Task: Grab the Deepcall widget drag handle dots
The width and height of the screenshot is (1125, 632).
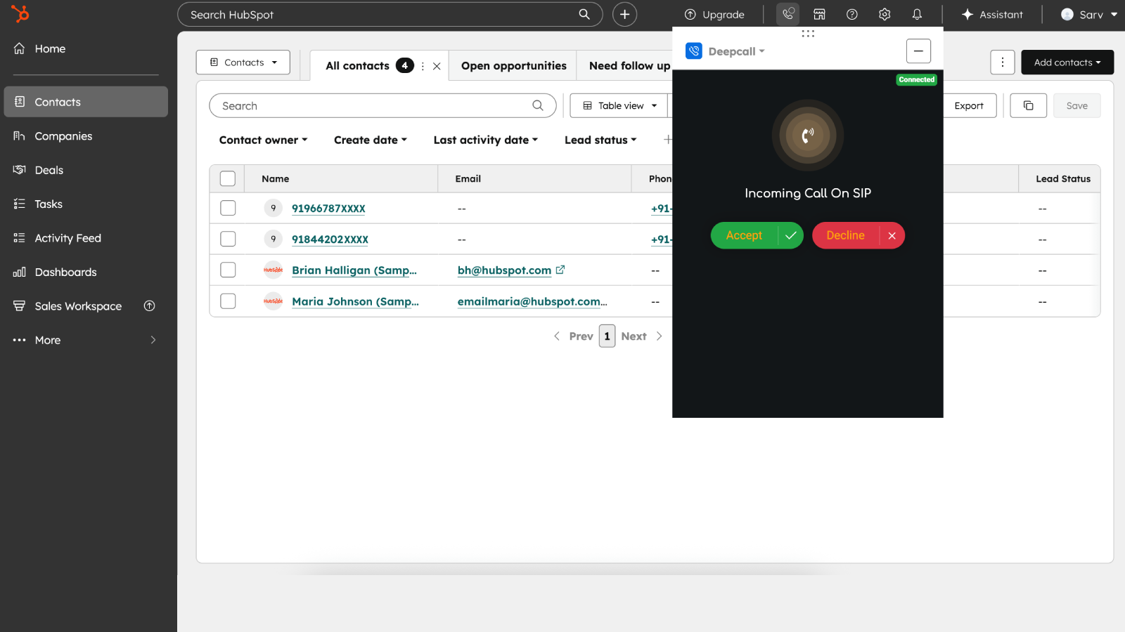Action: (x=808, y=33)
